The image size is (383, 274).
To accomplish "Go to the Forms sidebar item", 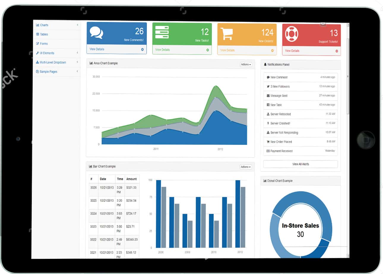I will [x=44, y=44].
